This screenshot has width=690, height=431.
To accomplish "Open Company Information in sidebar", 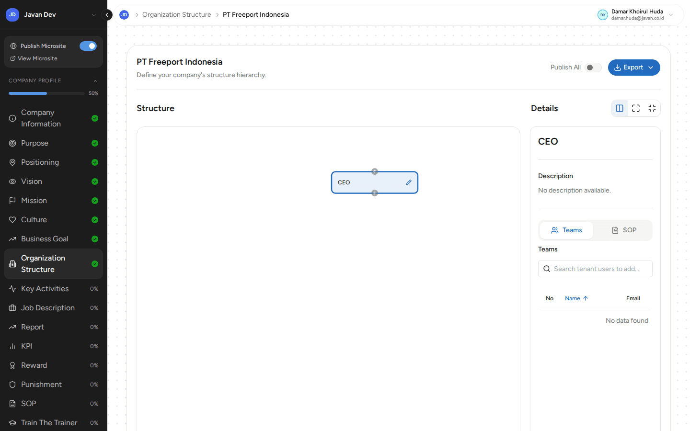I will (53, 118).
